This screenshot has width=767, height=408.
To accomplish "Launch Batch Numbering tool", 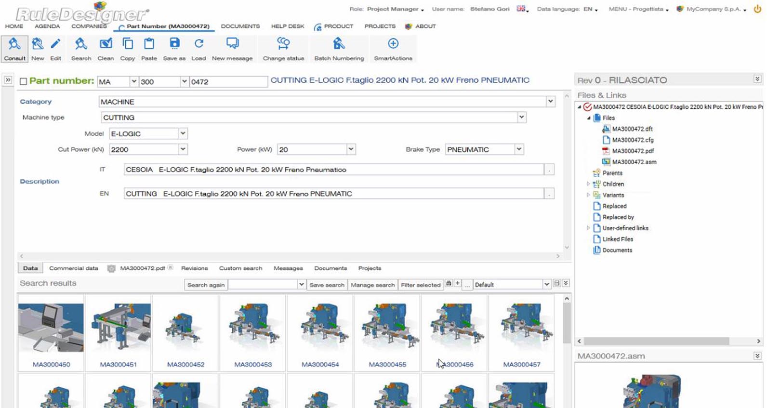I will [x=339, y=49].
